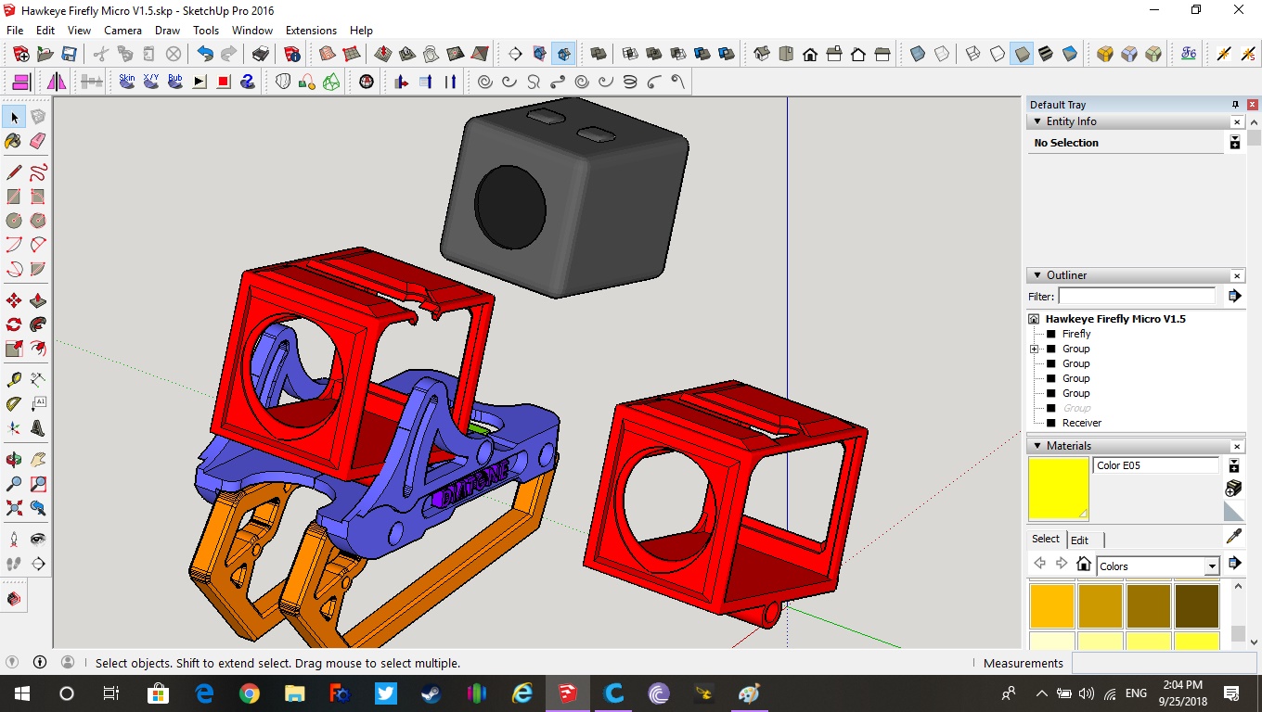Viewport: 1262px width, 712px height.
Task: Click the Measurements input box
Action: click(1165, 663)
